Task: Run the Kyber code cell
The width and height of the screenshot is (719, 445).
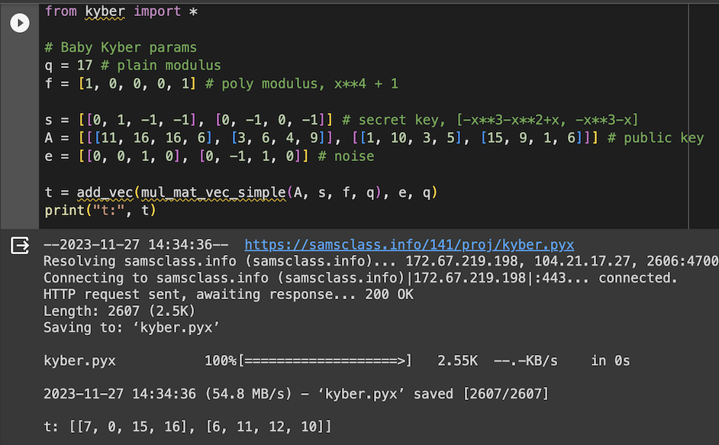Action: pos(20,23)
